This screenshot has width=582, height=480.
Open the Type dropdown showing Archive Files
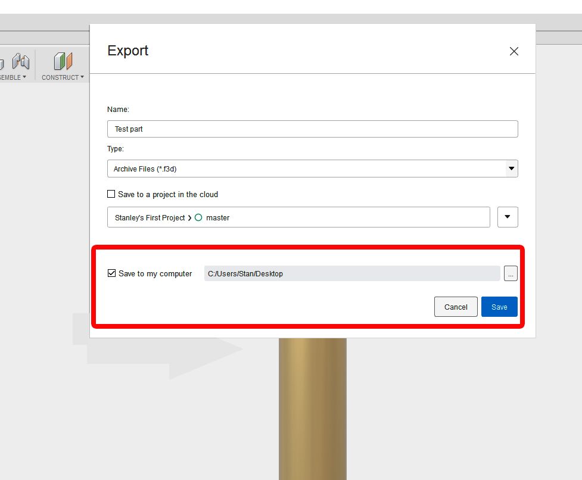(x=307, y=169)
